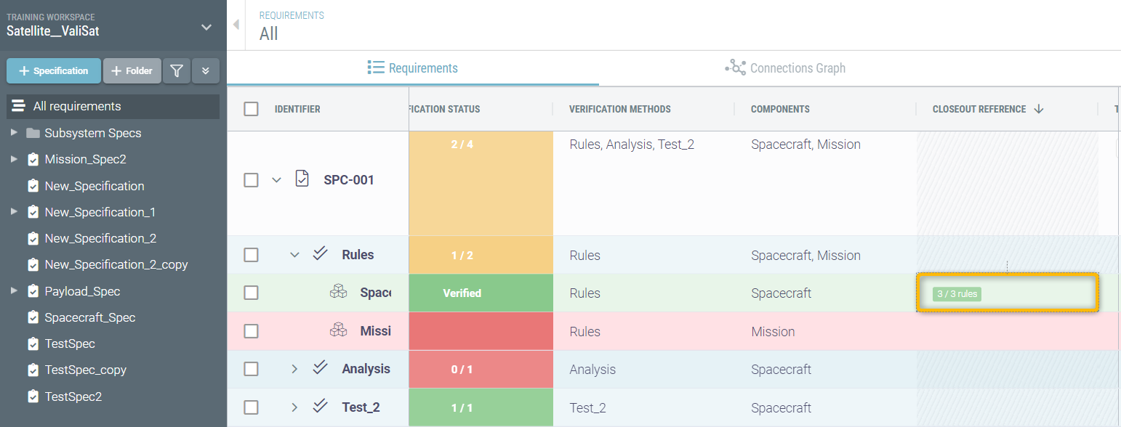Click the Test_2 double-checkmark icon
1121x427 pixels.
coord(321,406)
